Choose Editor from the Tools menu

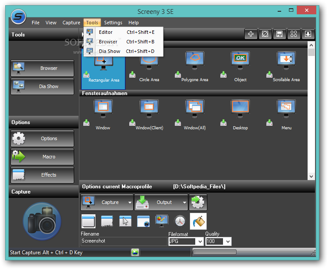(123, 32)
